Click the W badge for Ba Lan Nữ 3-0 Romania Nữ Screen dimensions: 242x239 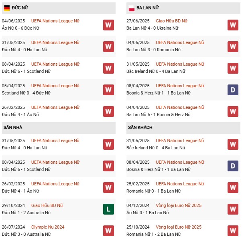pos(233,46)
